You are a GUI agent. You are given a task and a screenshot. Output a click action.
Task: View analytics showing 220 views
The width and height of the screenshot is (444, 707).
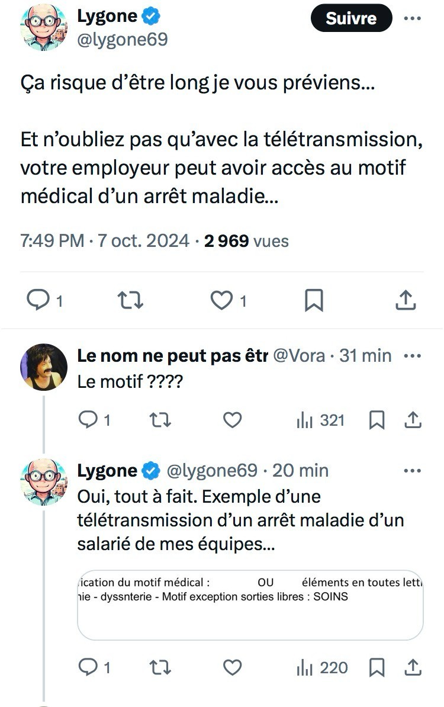[x=322, y=667]
